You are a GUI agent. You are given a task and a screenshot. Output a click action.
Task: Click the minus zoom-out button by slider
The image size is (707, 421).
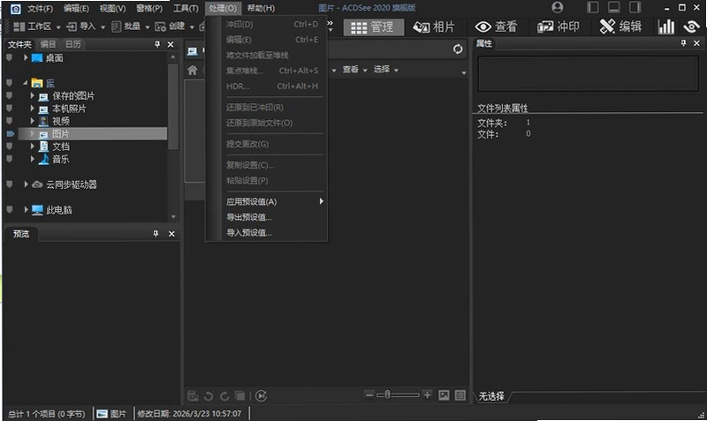[x=369, y=395]
